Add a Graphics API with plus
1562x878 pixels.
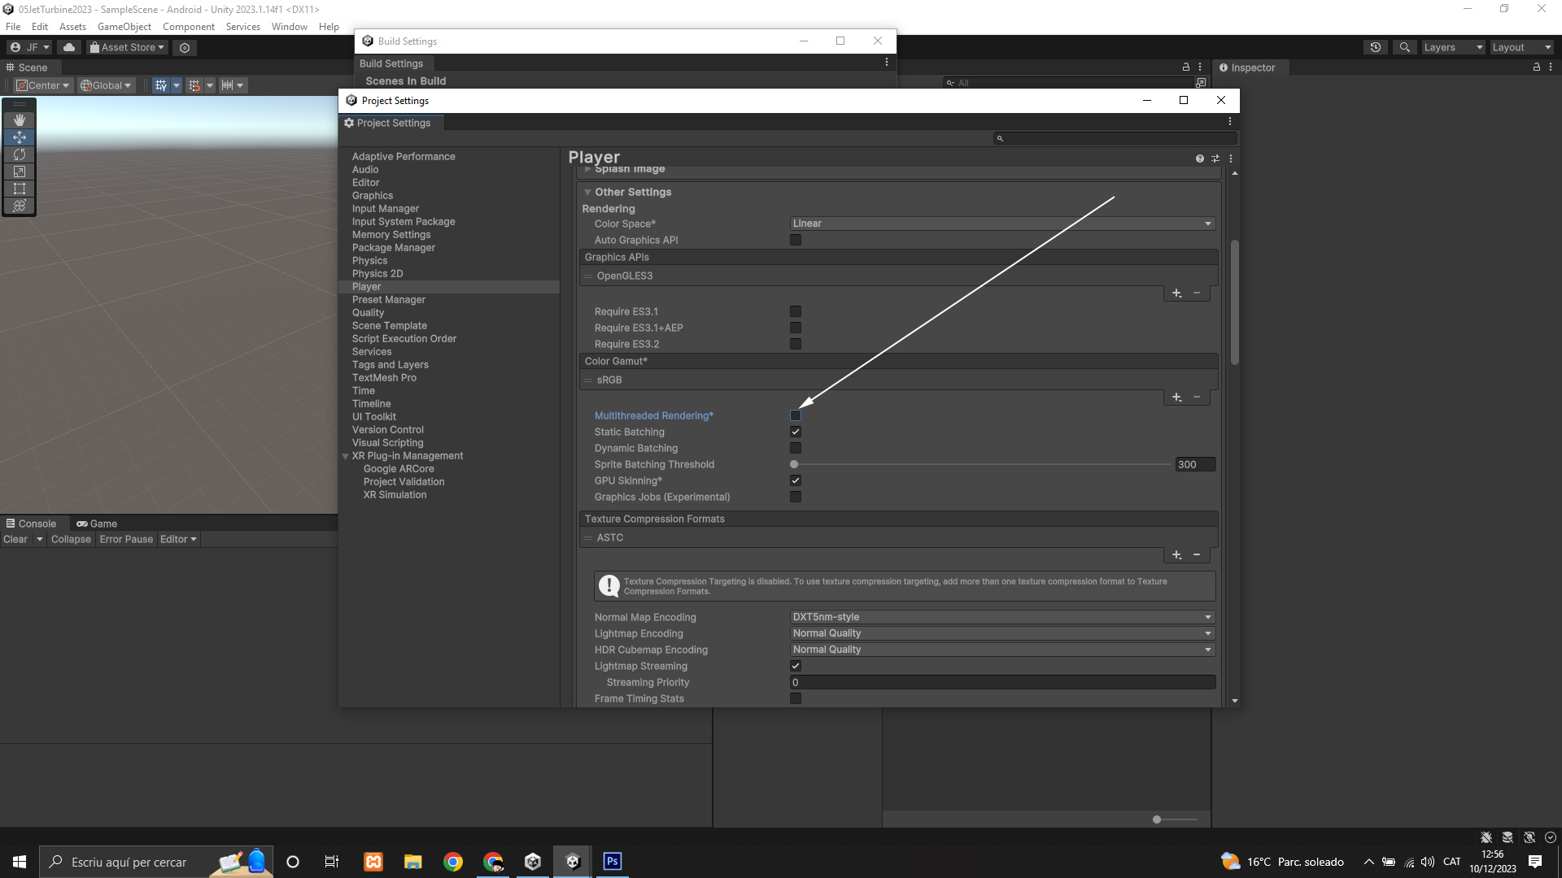1176,293
